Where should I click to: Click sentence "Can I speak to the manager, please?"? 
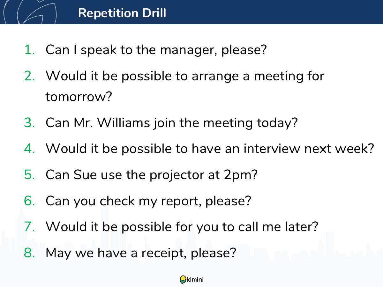click(x=156, y=50)
